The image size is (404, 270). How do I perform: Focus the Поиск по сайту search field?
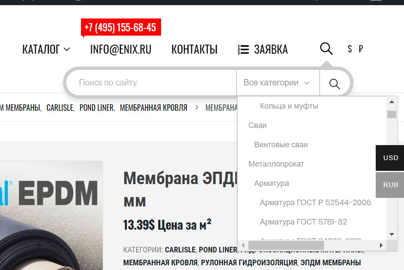[x=152, y=82]
